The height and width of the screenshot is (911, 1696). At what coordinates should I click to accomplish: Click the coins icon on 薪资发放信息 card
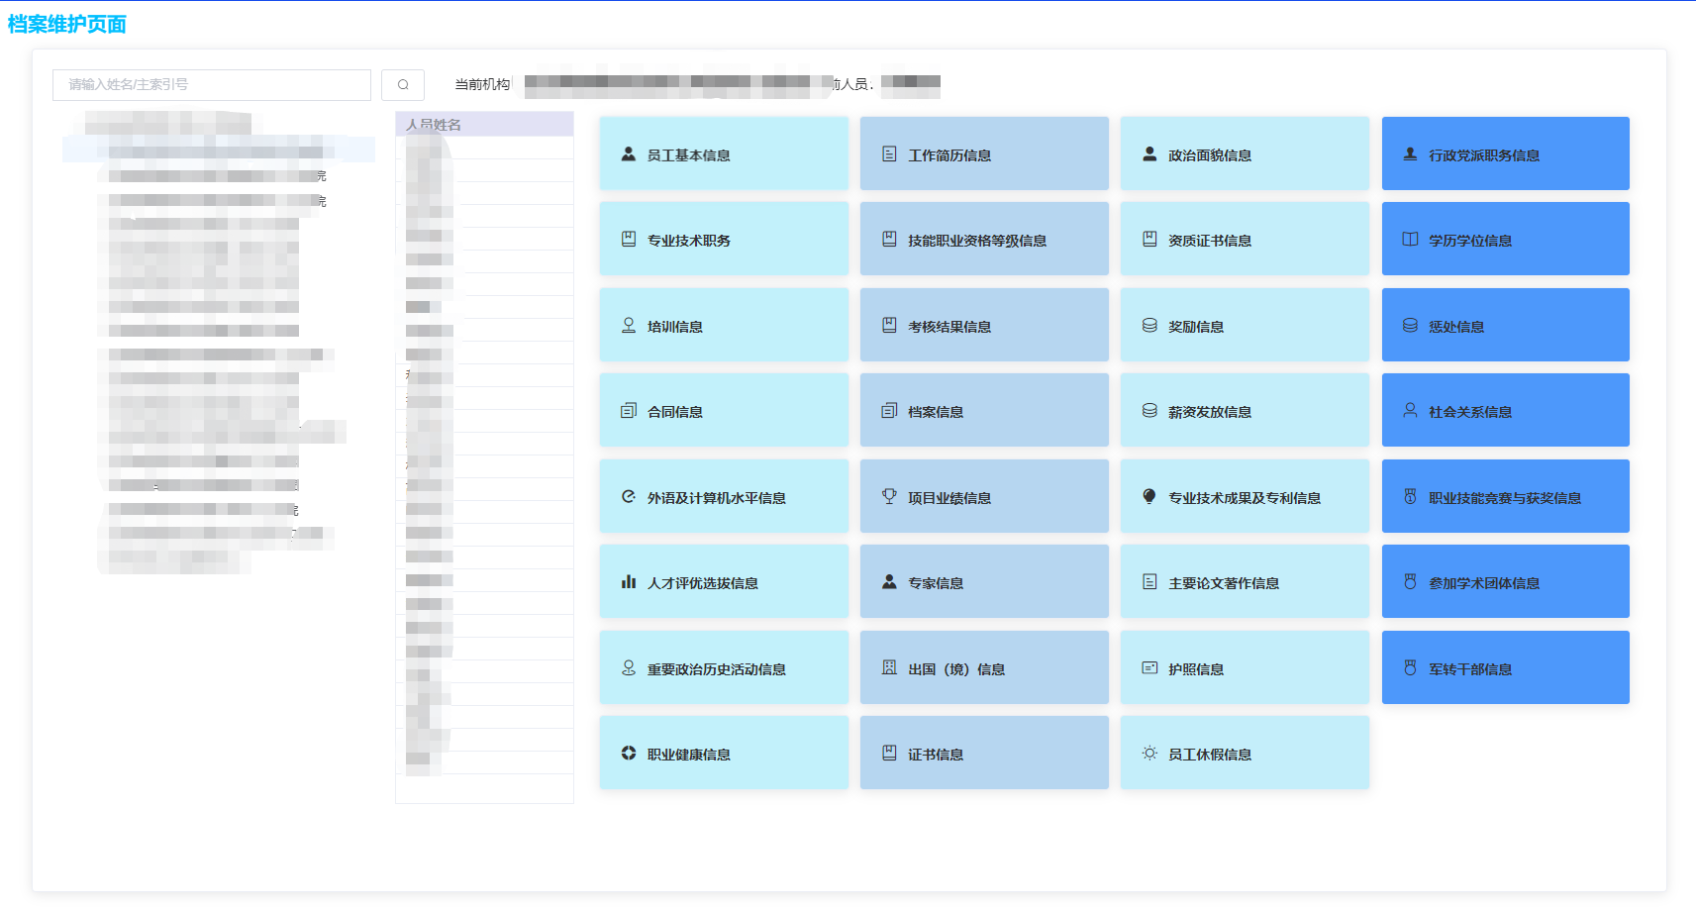click(1149, 411)
